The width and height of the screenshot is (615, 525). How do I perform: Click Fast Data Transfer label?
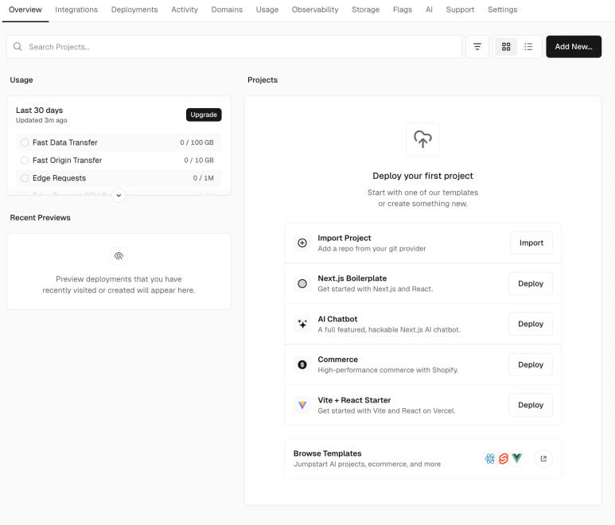[64, 142]
